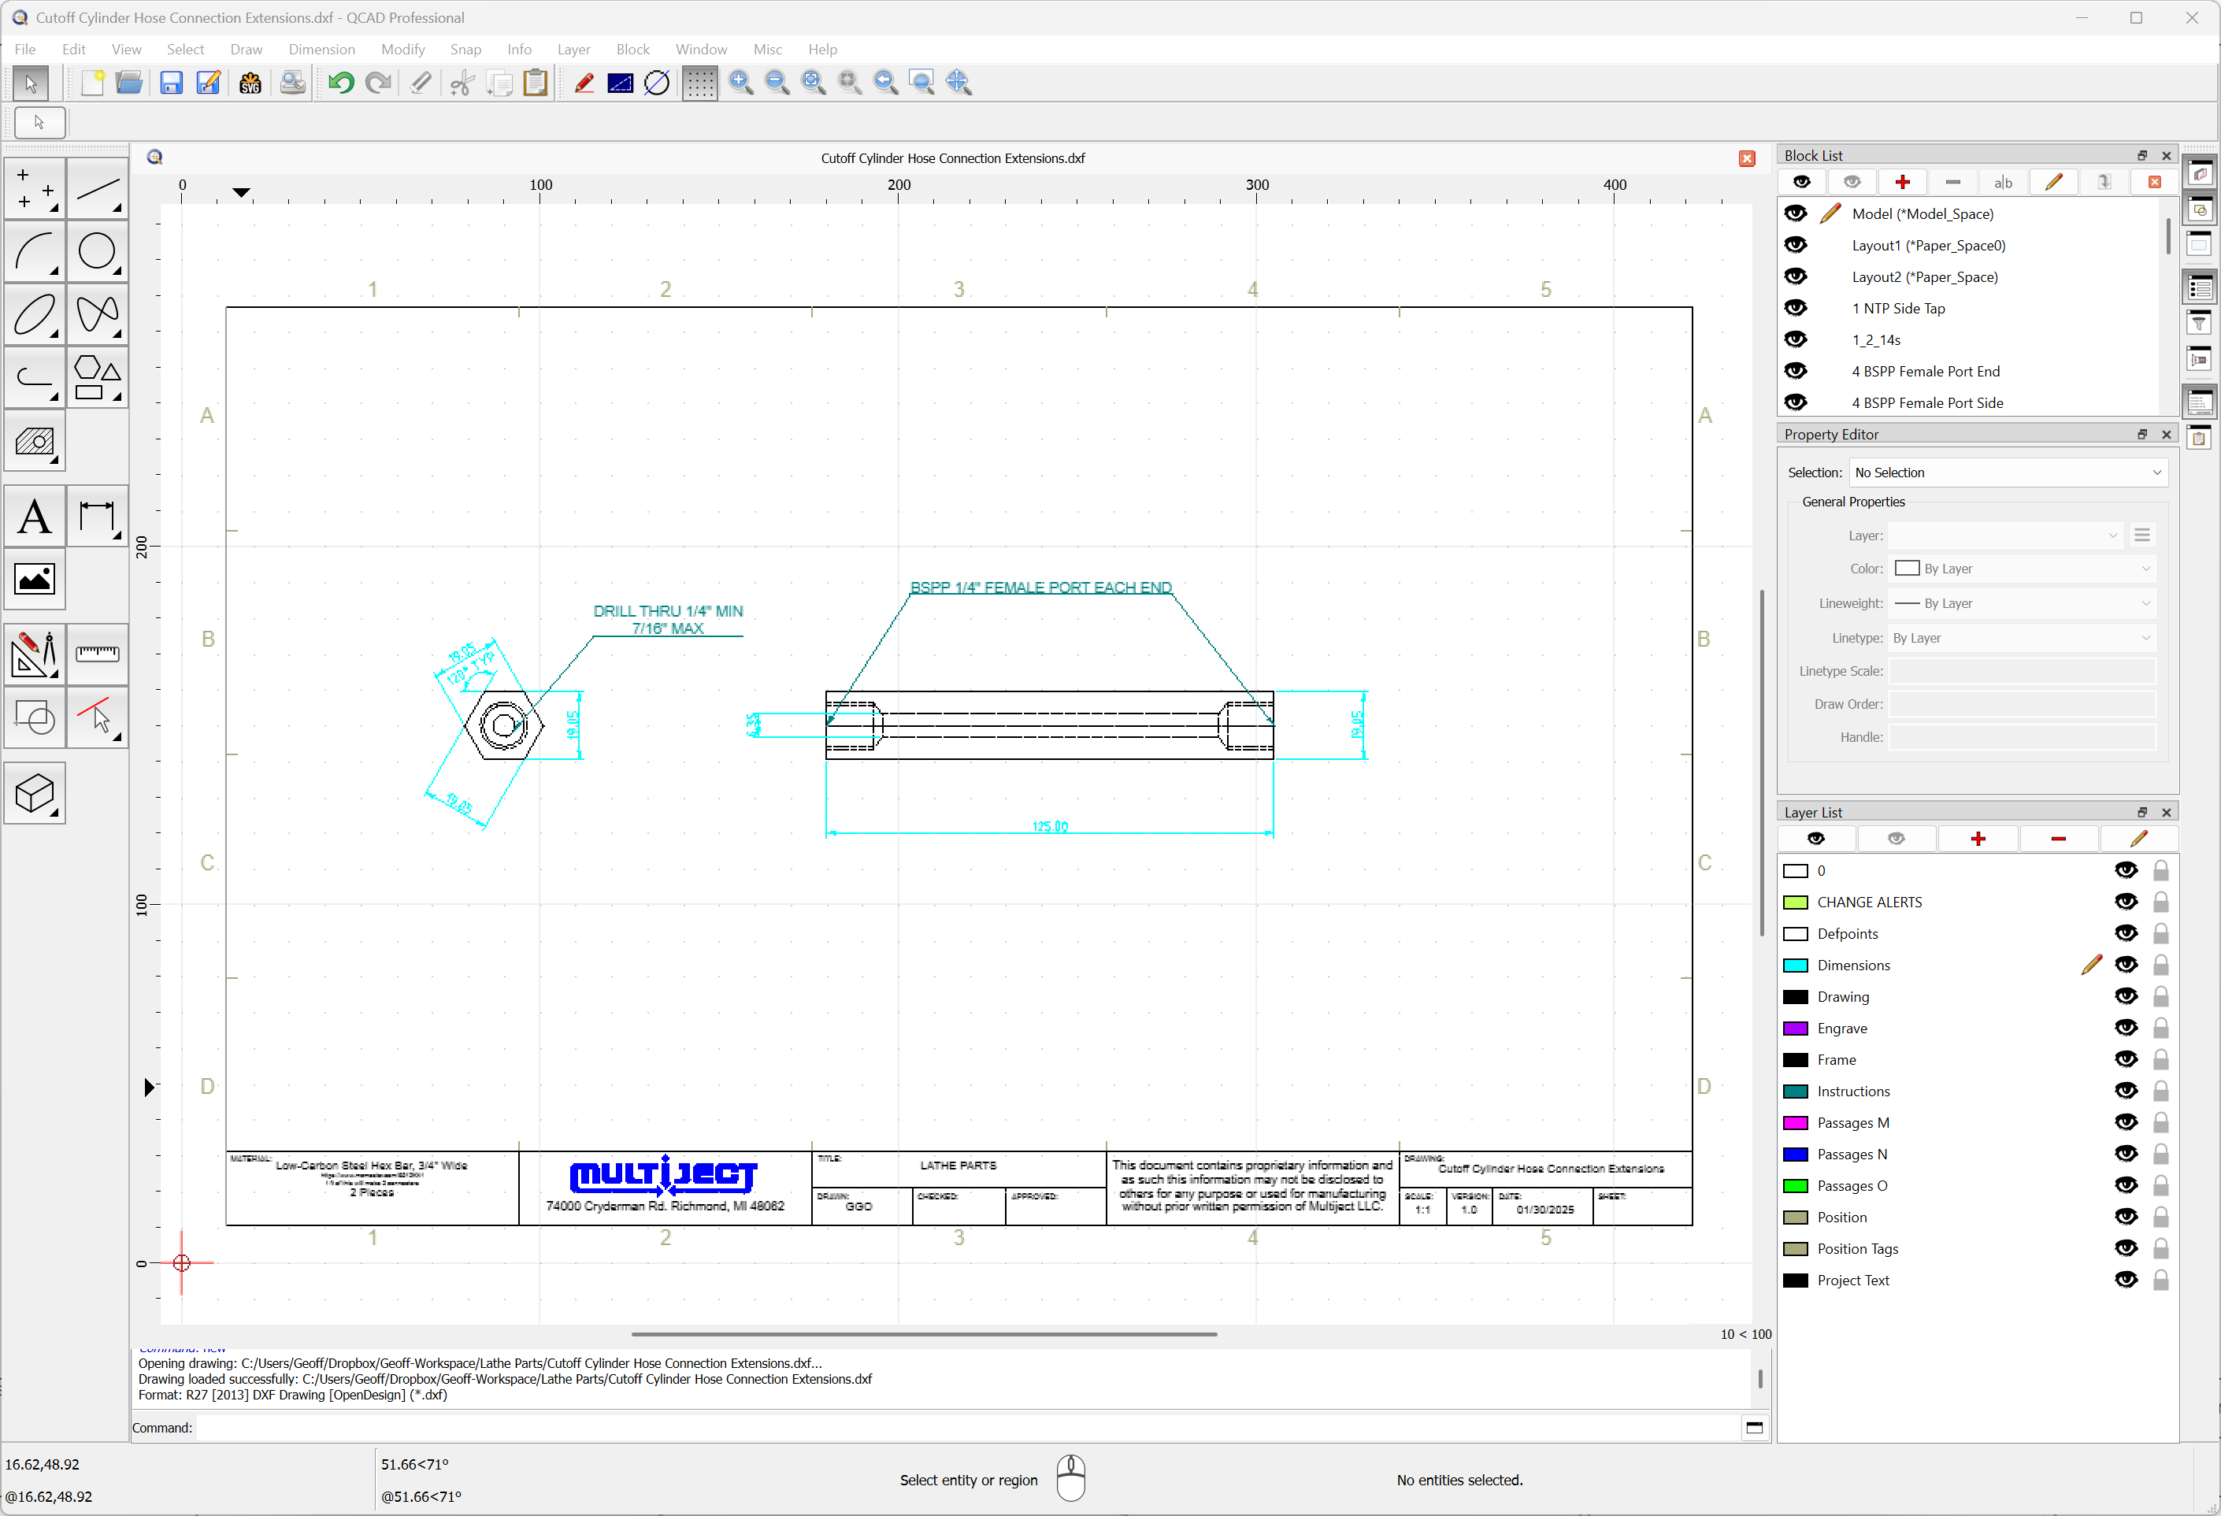Toggle the grid display icon

699,83
